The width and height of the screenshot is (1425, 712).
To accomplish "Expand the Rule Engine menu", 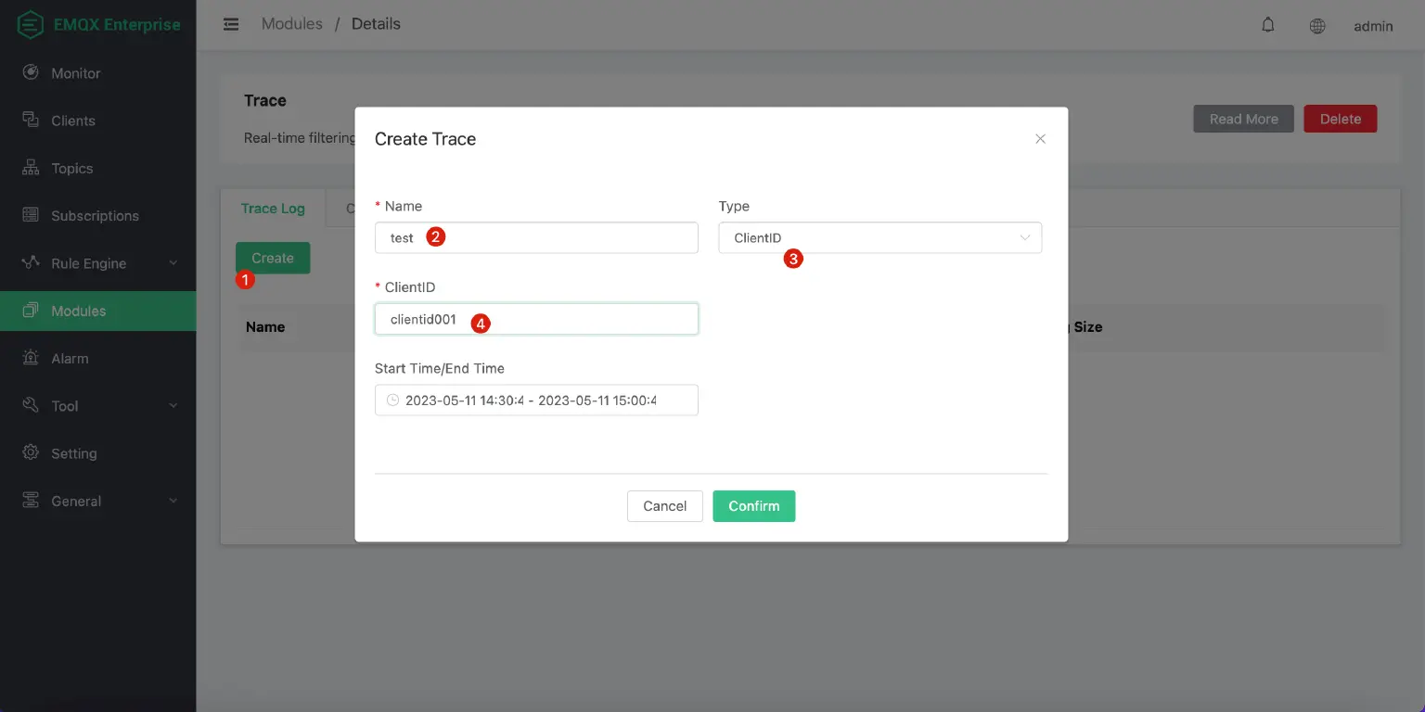I will click(x=88, y=263).
